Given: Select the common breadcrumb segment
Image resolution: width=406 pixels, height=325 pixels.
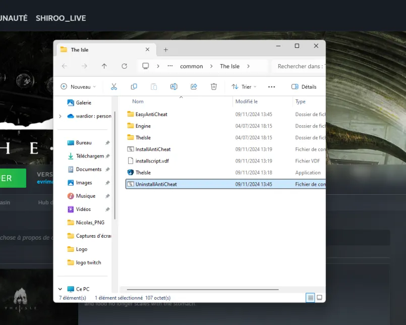Looking at the screenshot, I should [191, 66].
